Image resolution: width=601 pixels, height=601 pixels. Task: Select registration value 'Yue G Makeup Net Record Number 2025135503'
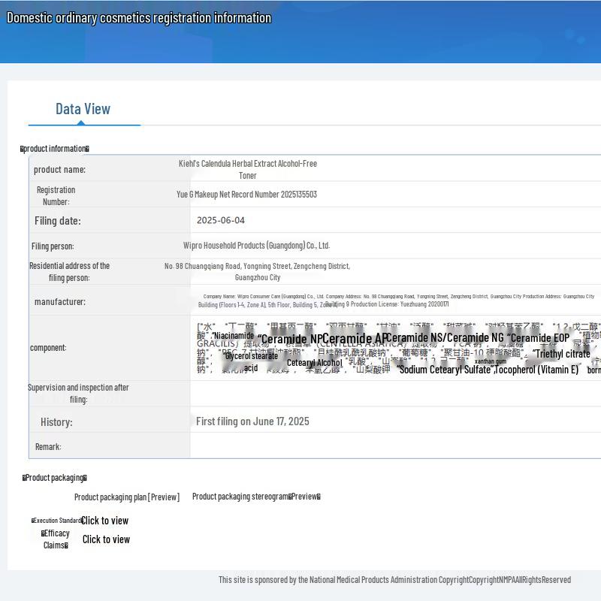(247, 195)
